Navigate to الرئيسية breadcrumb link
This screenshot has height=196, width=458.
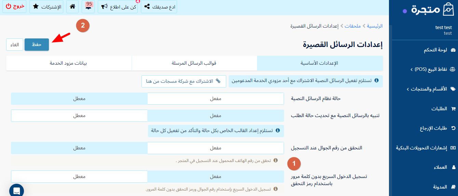(x=375, y=26)
